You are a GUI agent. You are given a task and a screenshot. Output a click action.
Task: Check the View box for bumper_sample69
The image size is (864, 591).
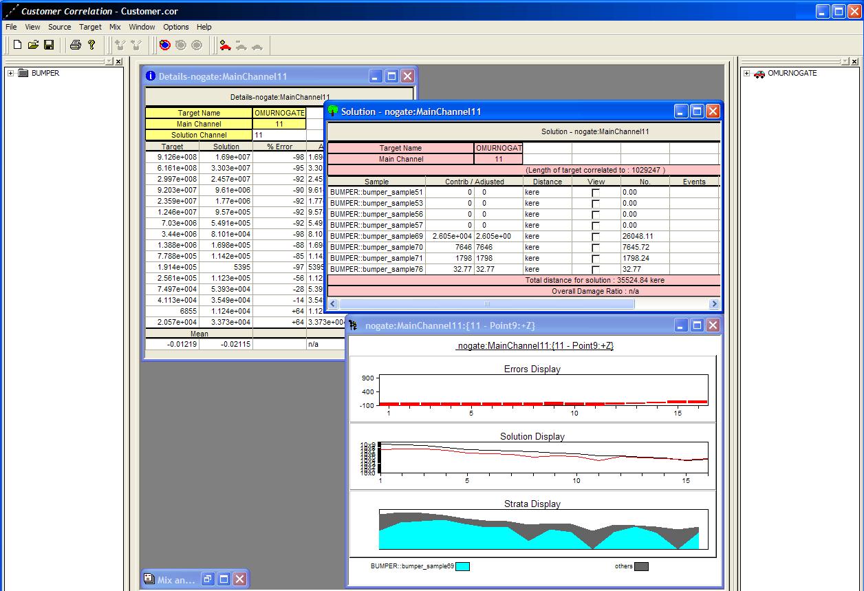coord(596,237)
